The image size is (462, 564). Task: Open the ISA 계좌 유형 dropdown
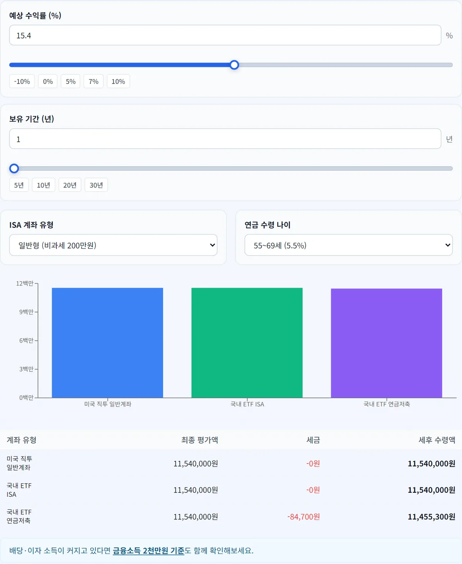pos(113,245)
